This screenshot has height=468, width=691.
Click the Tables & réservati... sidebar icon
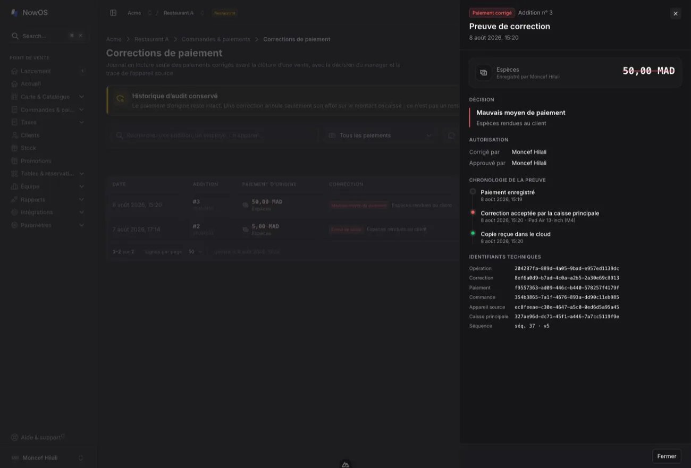tap(15, 174)
